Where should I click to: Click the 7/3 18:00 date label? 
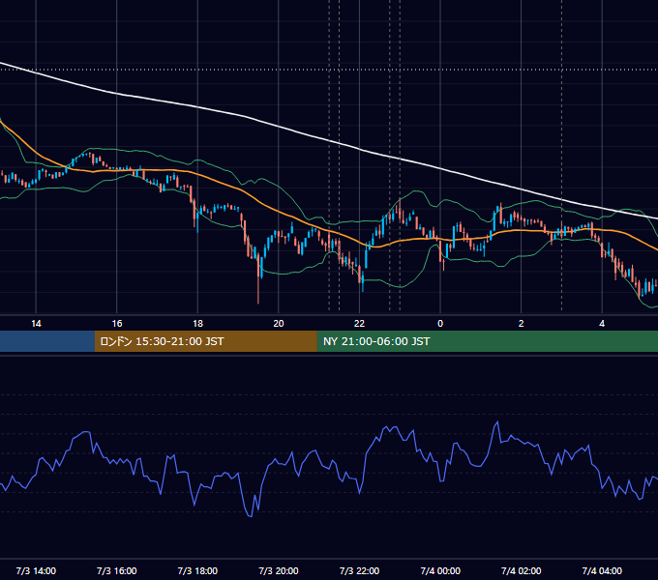point(197,570)
